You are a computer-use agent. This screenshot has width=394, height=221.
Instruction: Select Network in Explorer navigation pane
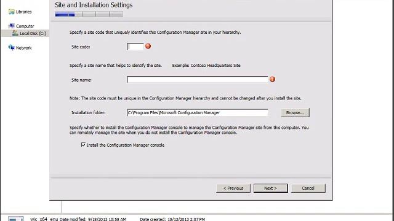(x=23, y=48)
